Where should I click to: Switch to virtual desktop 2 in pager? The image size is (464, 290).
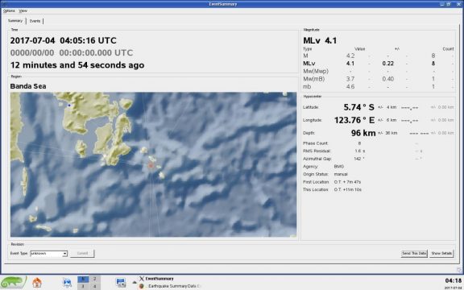[x=95, y=279]
